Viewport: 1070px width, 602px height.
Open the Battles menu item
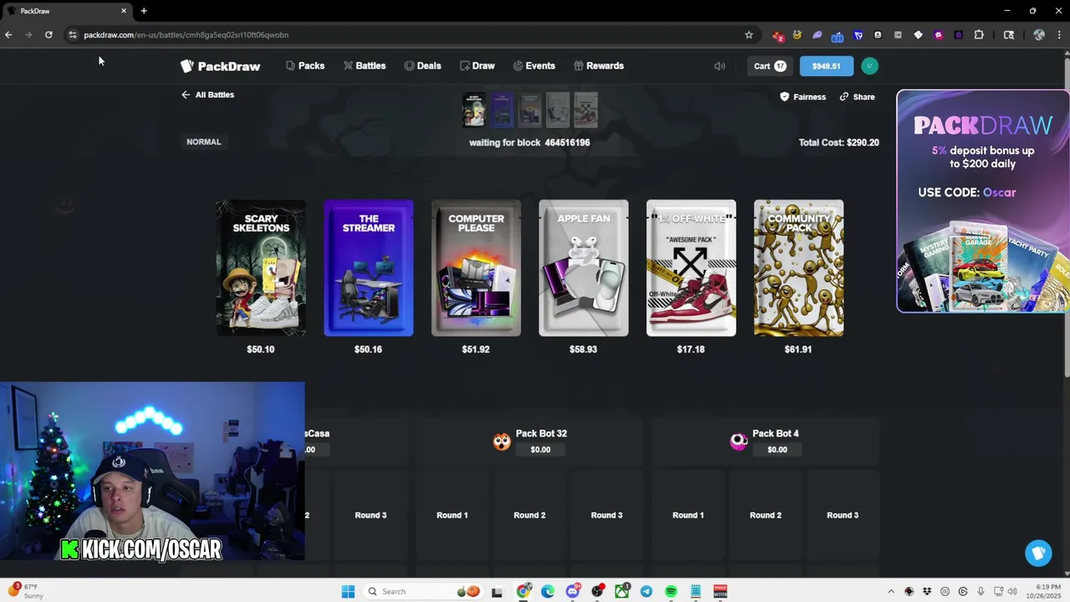(x=364, y=66)
